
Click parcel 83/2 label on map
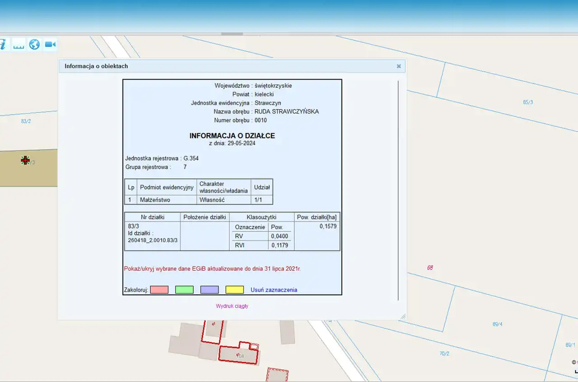[x=26, y=121]
